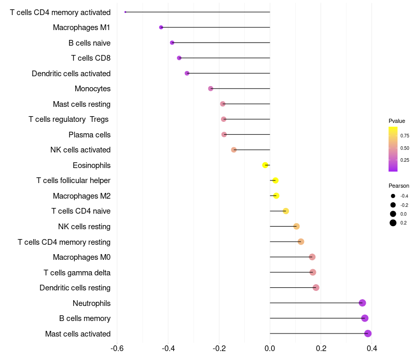Click the Mast cells activated data point
This screenshot has height=363, width=415.
[368, 333]
